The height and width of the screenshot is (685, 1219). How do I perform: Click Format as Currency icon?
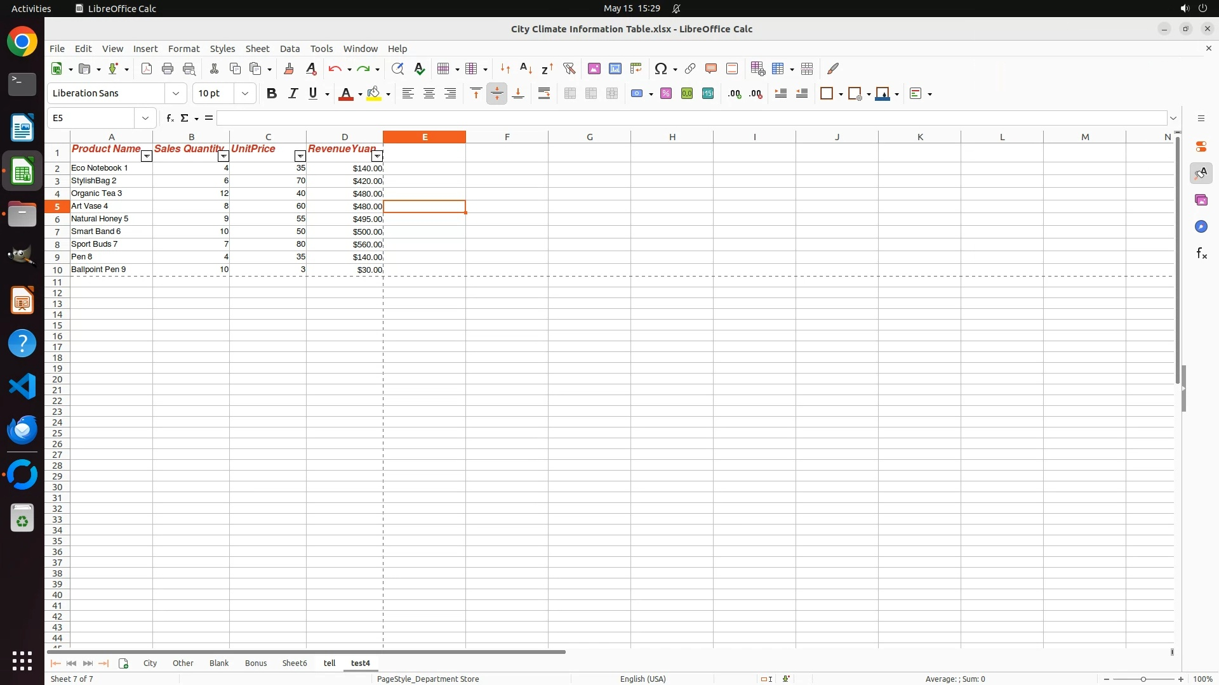[x=636, y=94]
